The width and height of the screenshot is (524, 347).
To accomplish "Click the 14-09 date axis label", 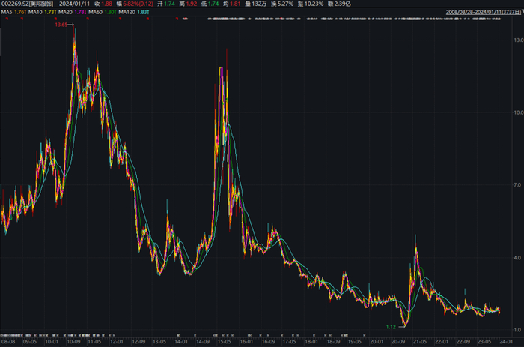I will [203, 342].
